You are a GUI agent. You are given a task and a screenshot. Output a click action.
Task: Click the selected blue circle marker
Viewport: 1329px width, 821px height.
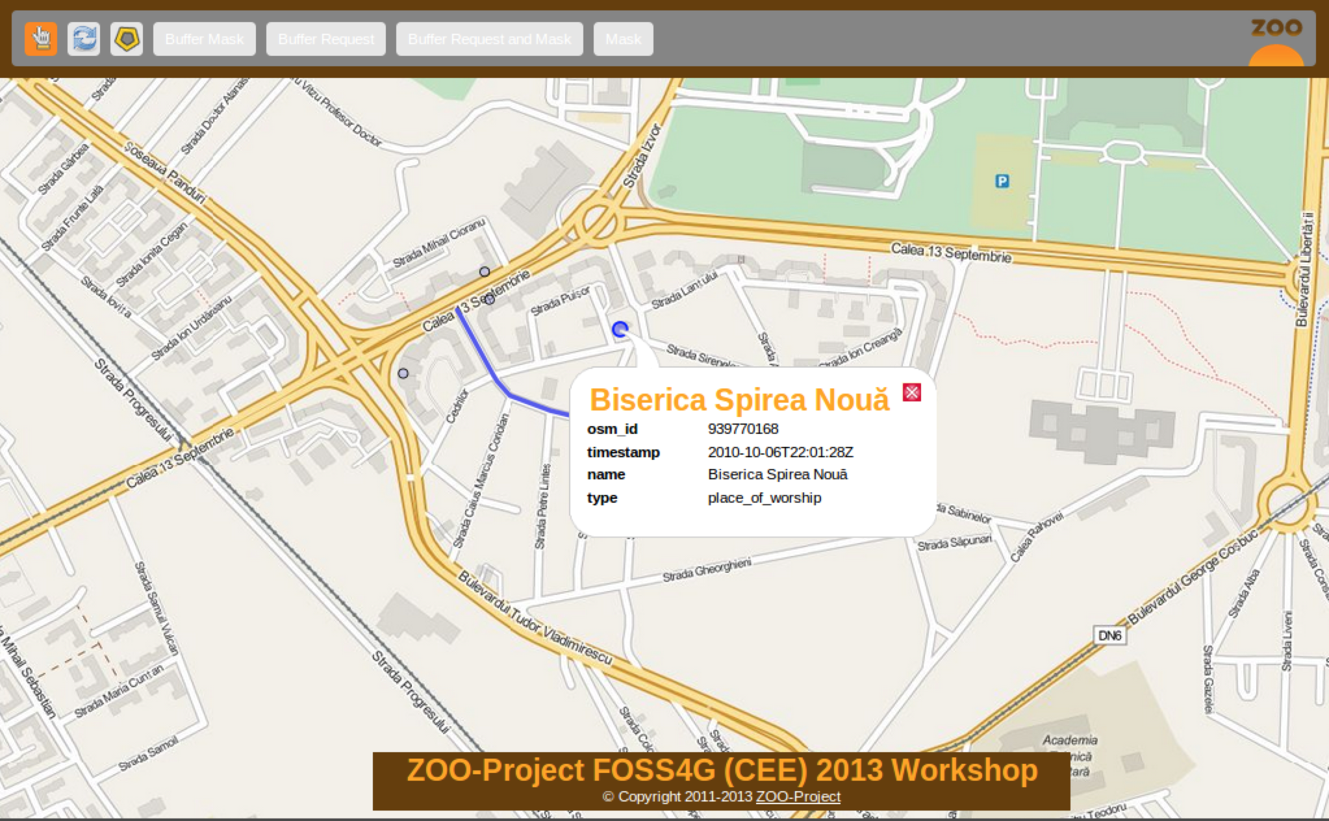point(620,329)
